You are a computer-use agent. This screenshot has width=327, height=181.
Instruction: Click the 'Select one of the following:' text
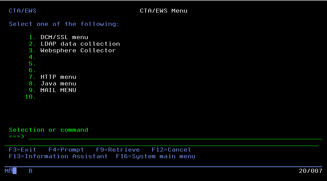pos(64,24)
